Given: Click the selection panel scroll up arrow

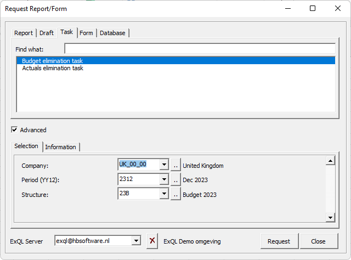Looking at the screenshot, I should tap(330, 161).
